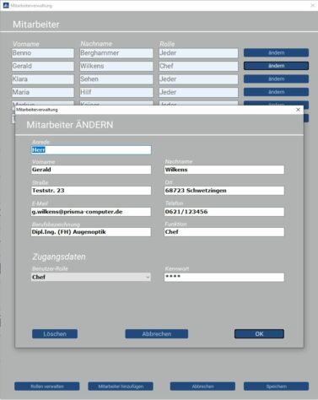Click Nachname cell Wilkens in main list
The height and width of the screenshot is (400, 318).
[116, 66]
